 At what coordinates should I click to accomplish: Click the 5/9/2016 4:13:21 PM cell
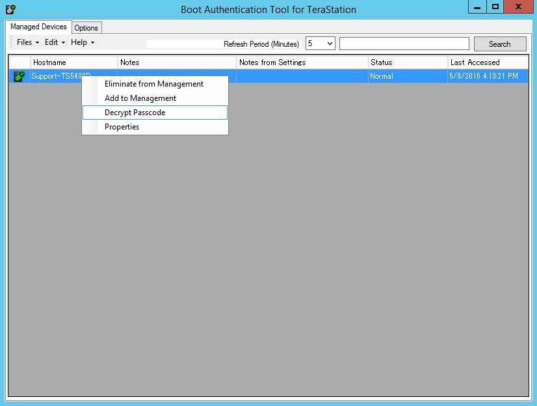tap(488, 76)
